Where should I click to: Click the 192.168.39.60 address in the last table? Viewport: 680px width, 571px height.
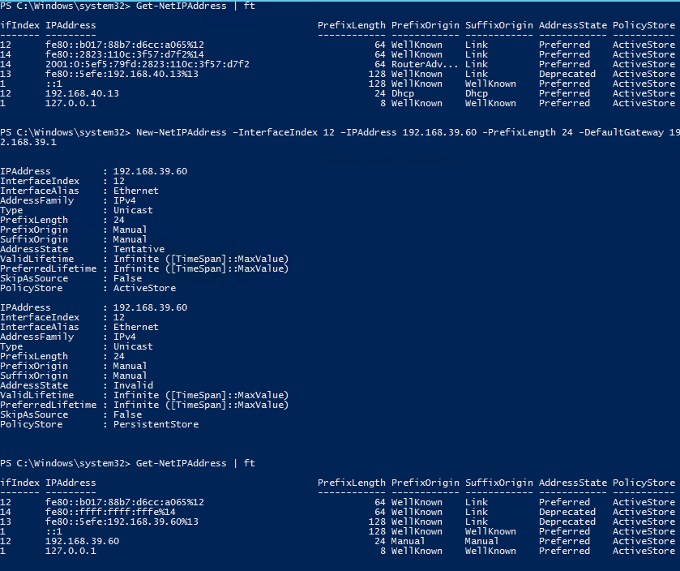click(82, 541)
